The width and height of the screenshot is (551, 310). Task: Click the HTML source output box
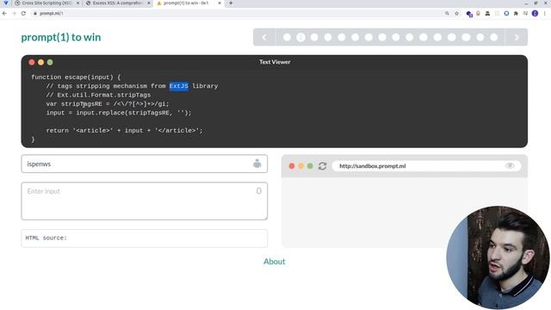[144, 239]
